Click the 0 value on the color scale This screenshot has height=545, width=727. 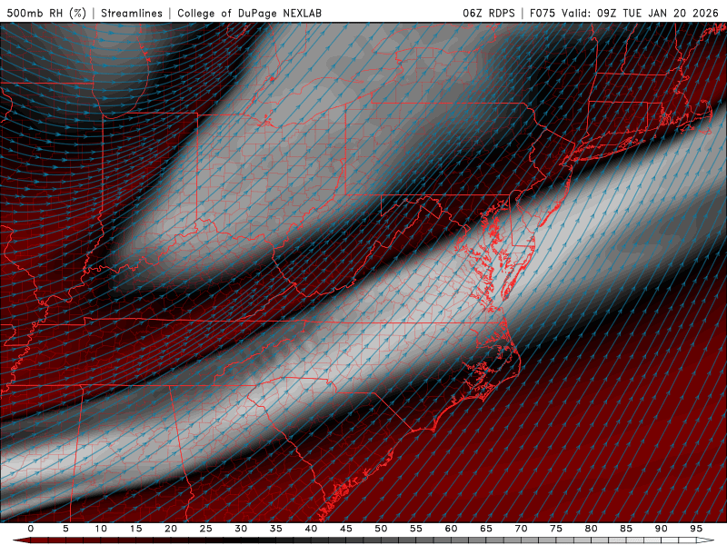[x=31, y=529]
